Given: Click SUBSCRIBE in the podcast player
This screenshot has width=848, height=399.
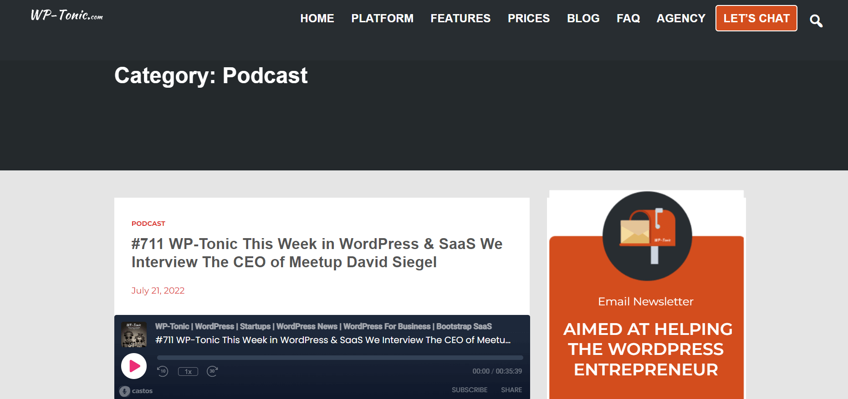Looking at the screenshot, I should [470, 390].
